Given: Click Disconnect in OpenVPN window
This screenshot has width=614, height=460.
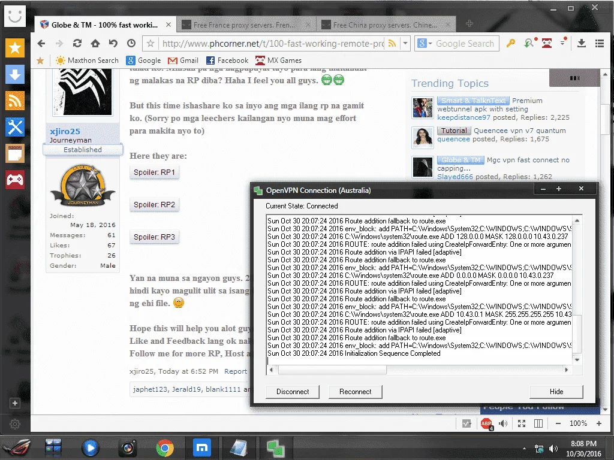Looking at the screenshot, I should coord(293,392).
